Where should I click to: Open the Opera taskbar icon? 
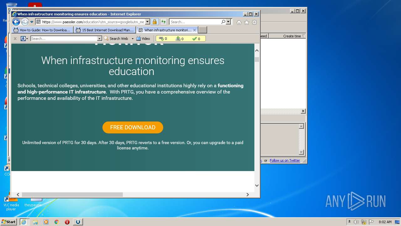click(67, 222)
